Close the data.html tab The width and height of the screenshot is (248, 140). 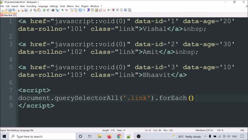(x=14, y=15)
